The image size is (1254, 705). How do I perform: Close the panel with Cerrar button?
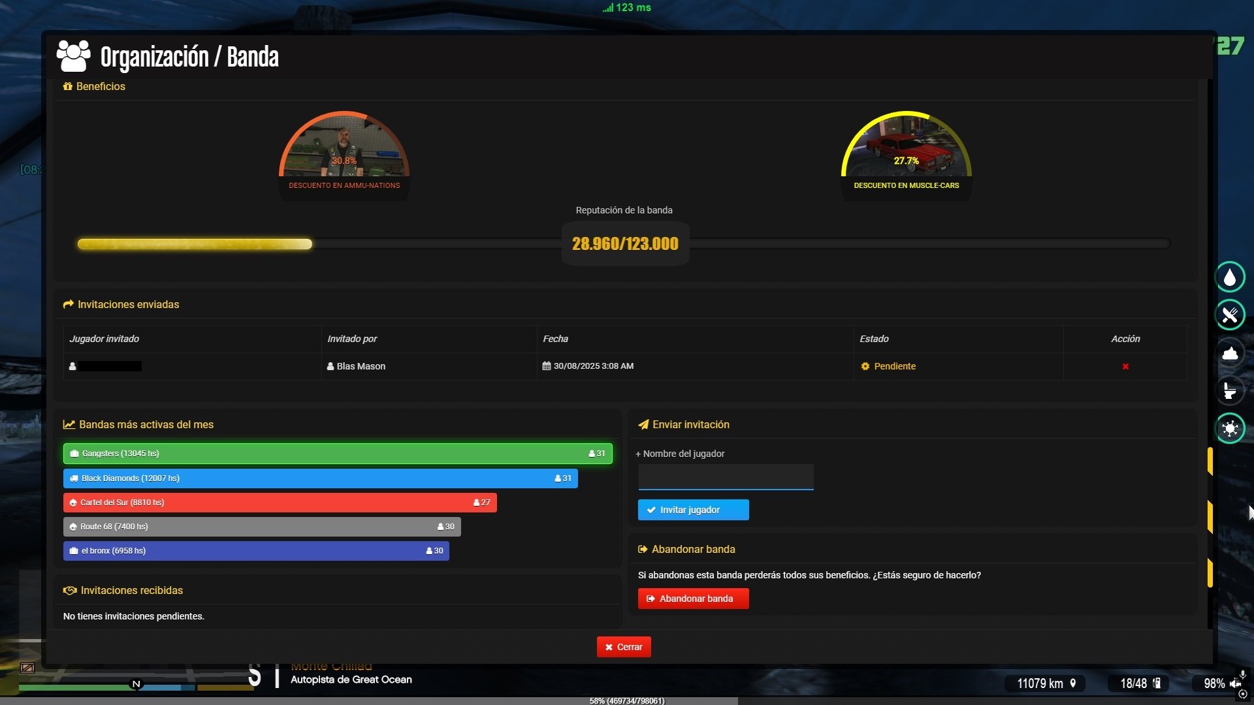624,647
